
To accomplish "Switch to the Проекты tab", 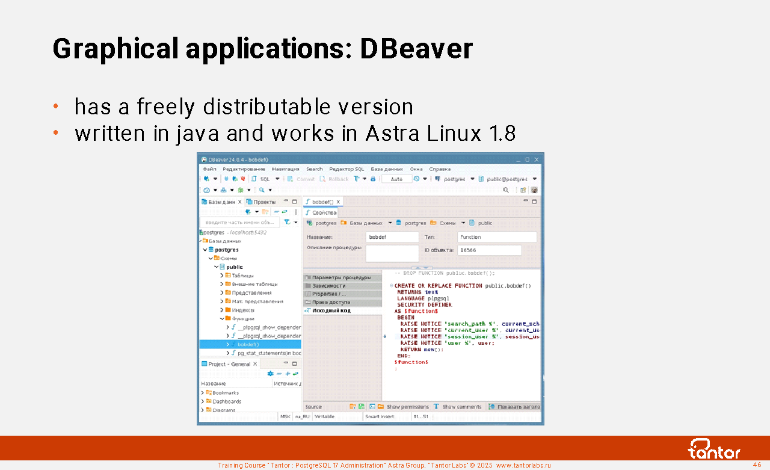I will coord(261,202).
